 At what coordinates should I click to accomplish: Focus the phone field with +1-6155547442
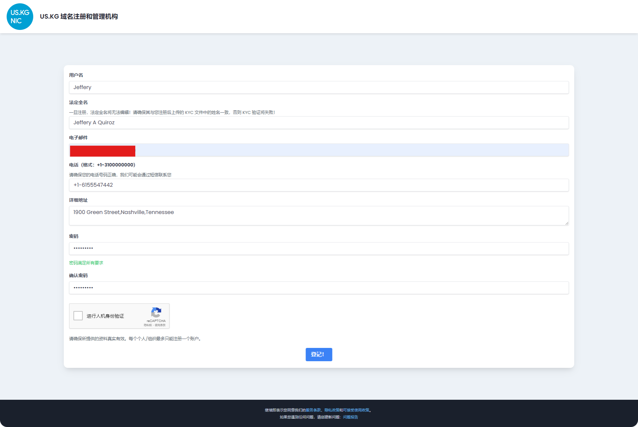(319, 185)
